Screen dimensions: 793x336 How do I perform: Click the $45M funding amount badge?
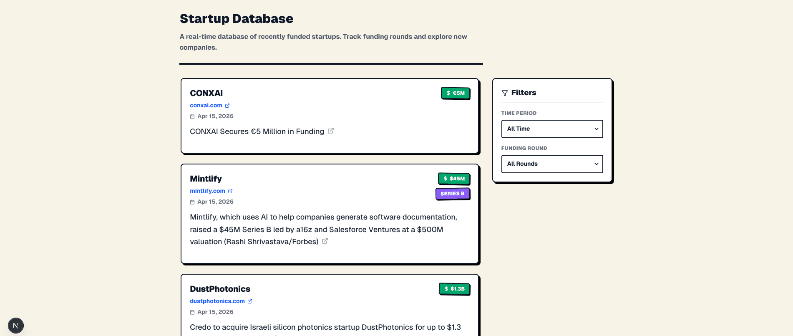454,179
